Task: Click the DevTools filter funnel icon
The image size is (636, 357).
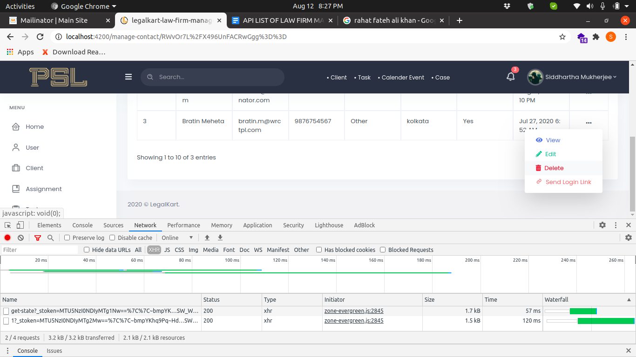Action: click(x=38, y=238)
